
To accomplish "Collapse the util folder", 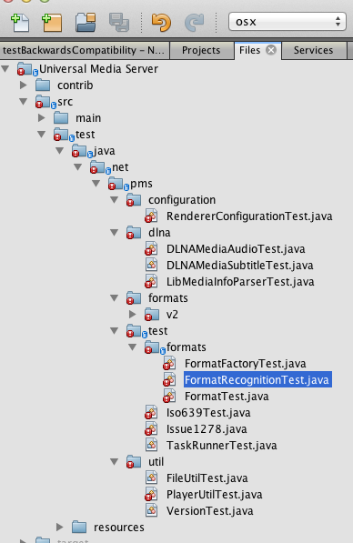I will click(115, 461).
